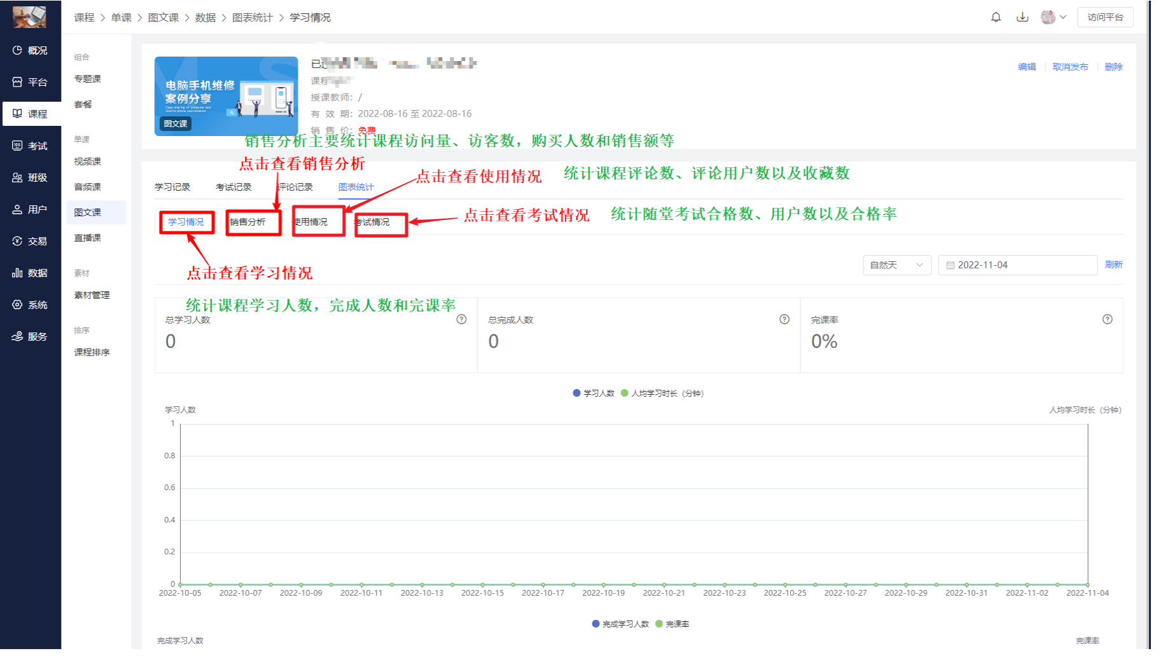This screenshot has width=1163, height=658.
Task: Open 系统 in the sidebar
Action: pos(31,305)
